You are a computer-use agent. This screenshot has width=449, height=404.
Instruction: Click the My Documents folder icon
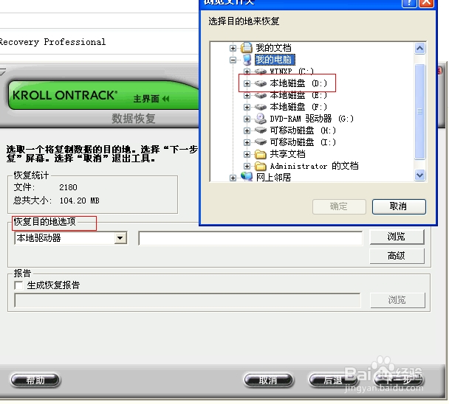(246, 48)
